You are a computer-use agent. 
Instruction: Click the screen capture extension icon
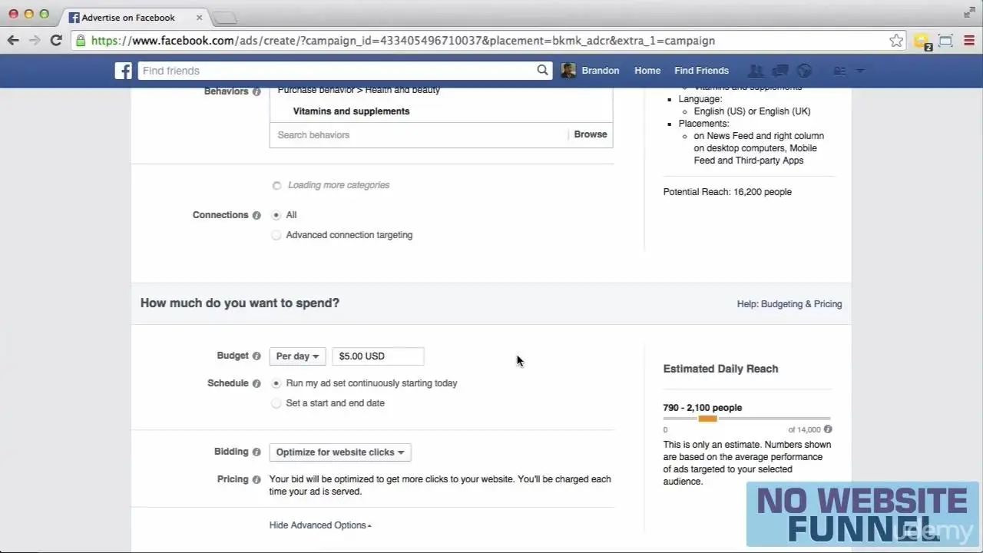pyautogui.click(x=945, y=41)
